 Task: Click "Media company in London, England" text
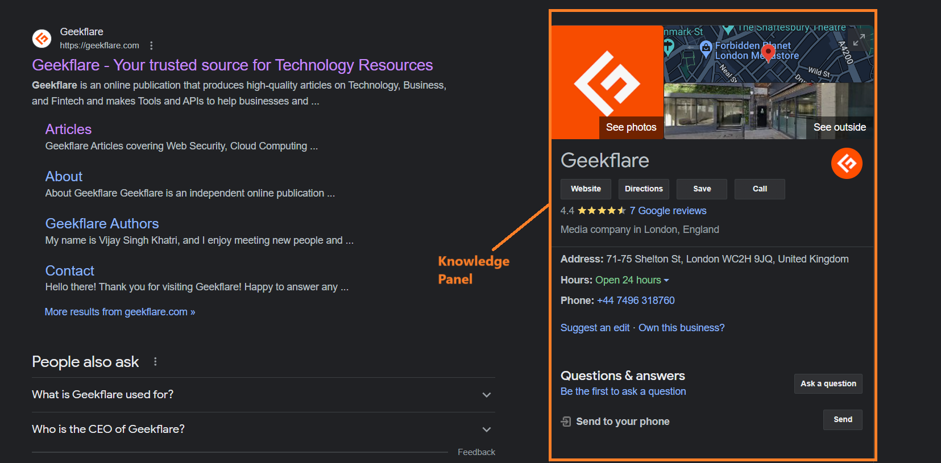640,230
